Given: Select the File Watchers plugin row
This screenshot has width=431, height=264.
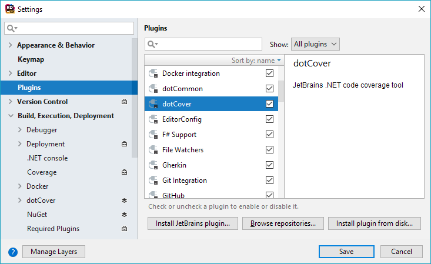Looking at the screenshot, I should (x=211, y=149).
